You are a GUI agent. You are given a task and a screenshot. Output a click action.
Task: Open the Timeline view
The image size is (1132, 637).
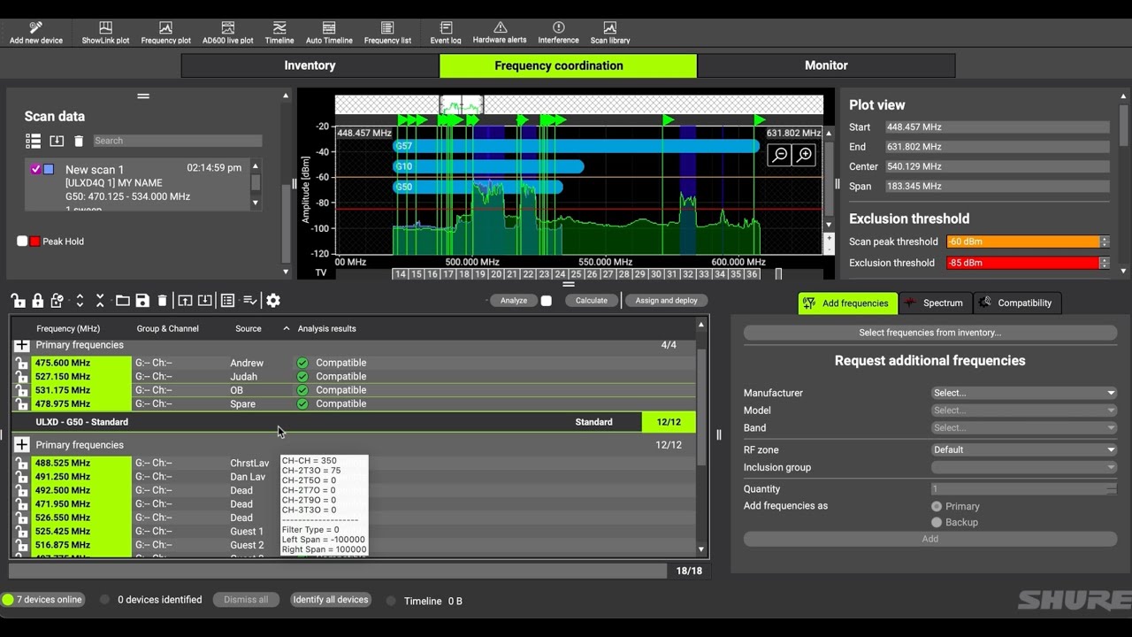[x=279, y=33]
